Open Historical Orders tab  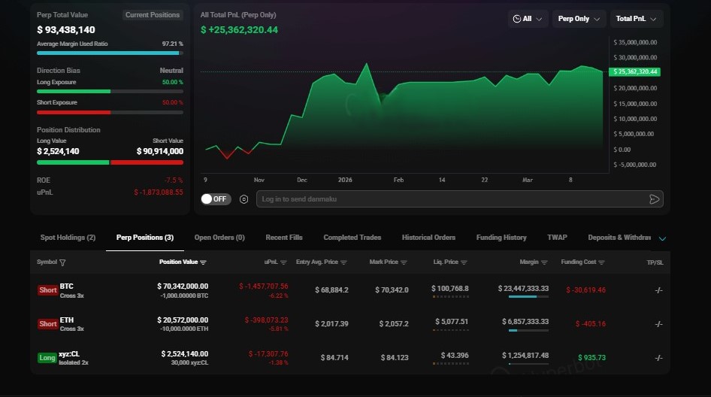coord(428,238)
